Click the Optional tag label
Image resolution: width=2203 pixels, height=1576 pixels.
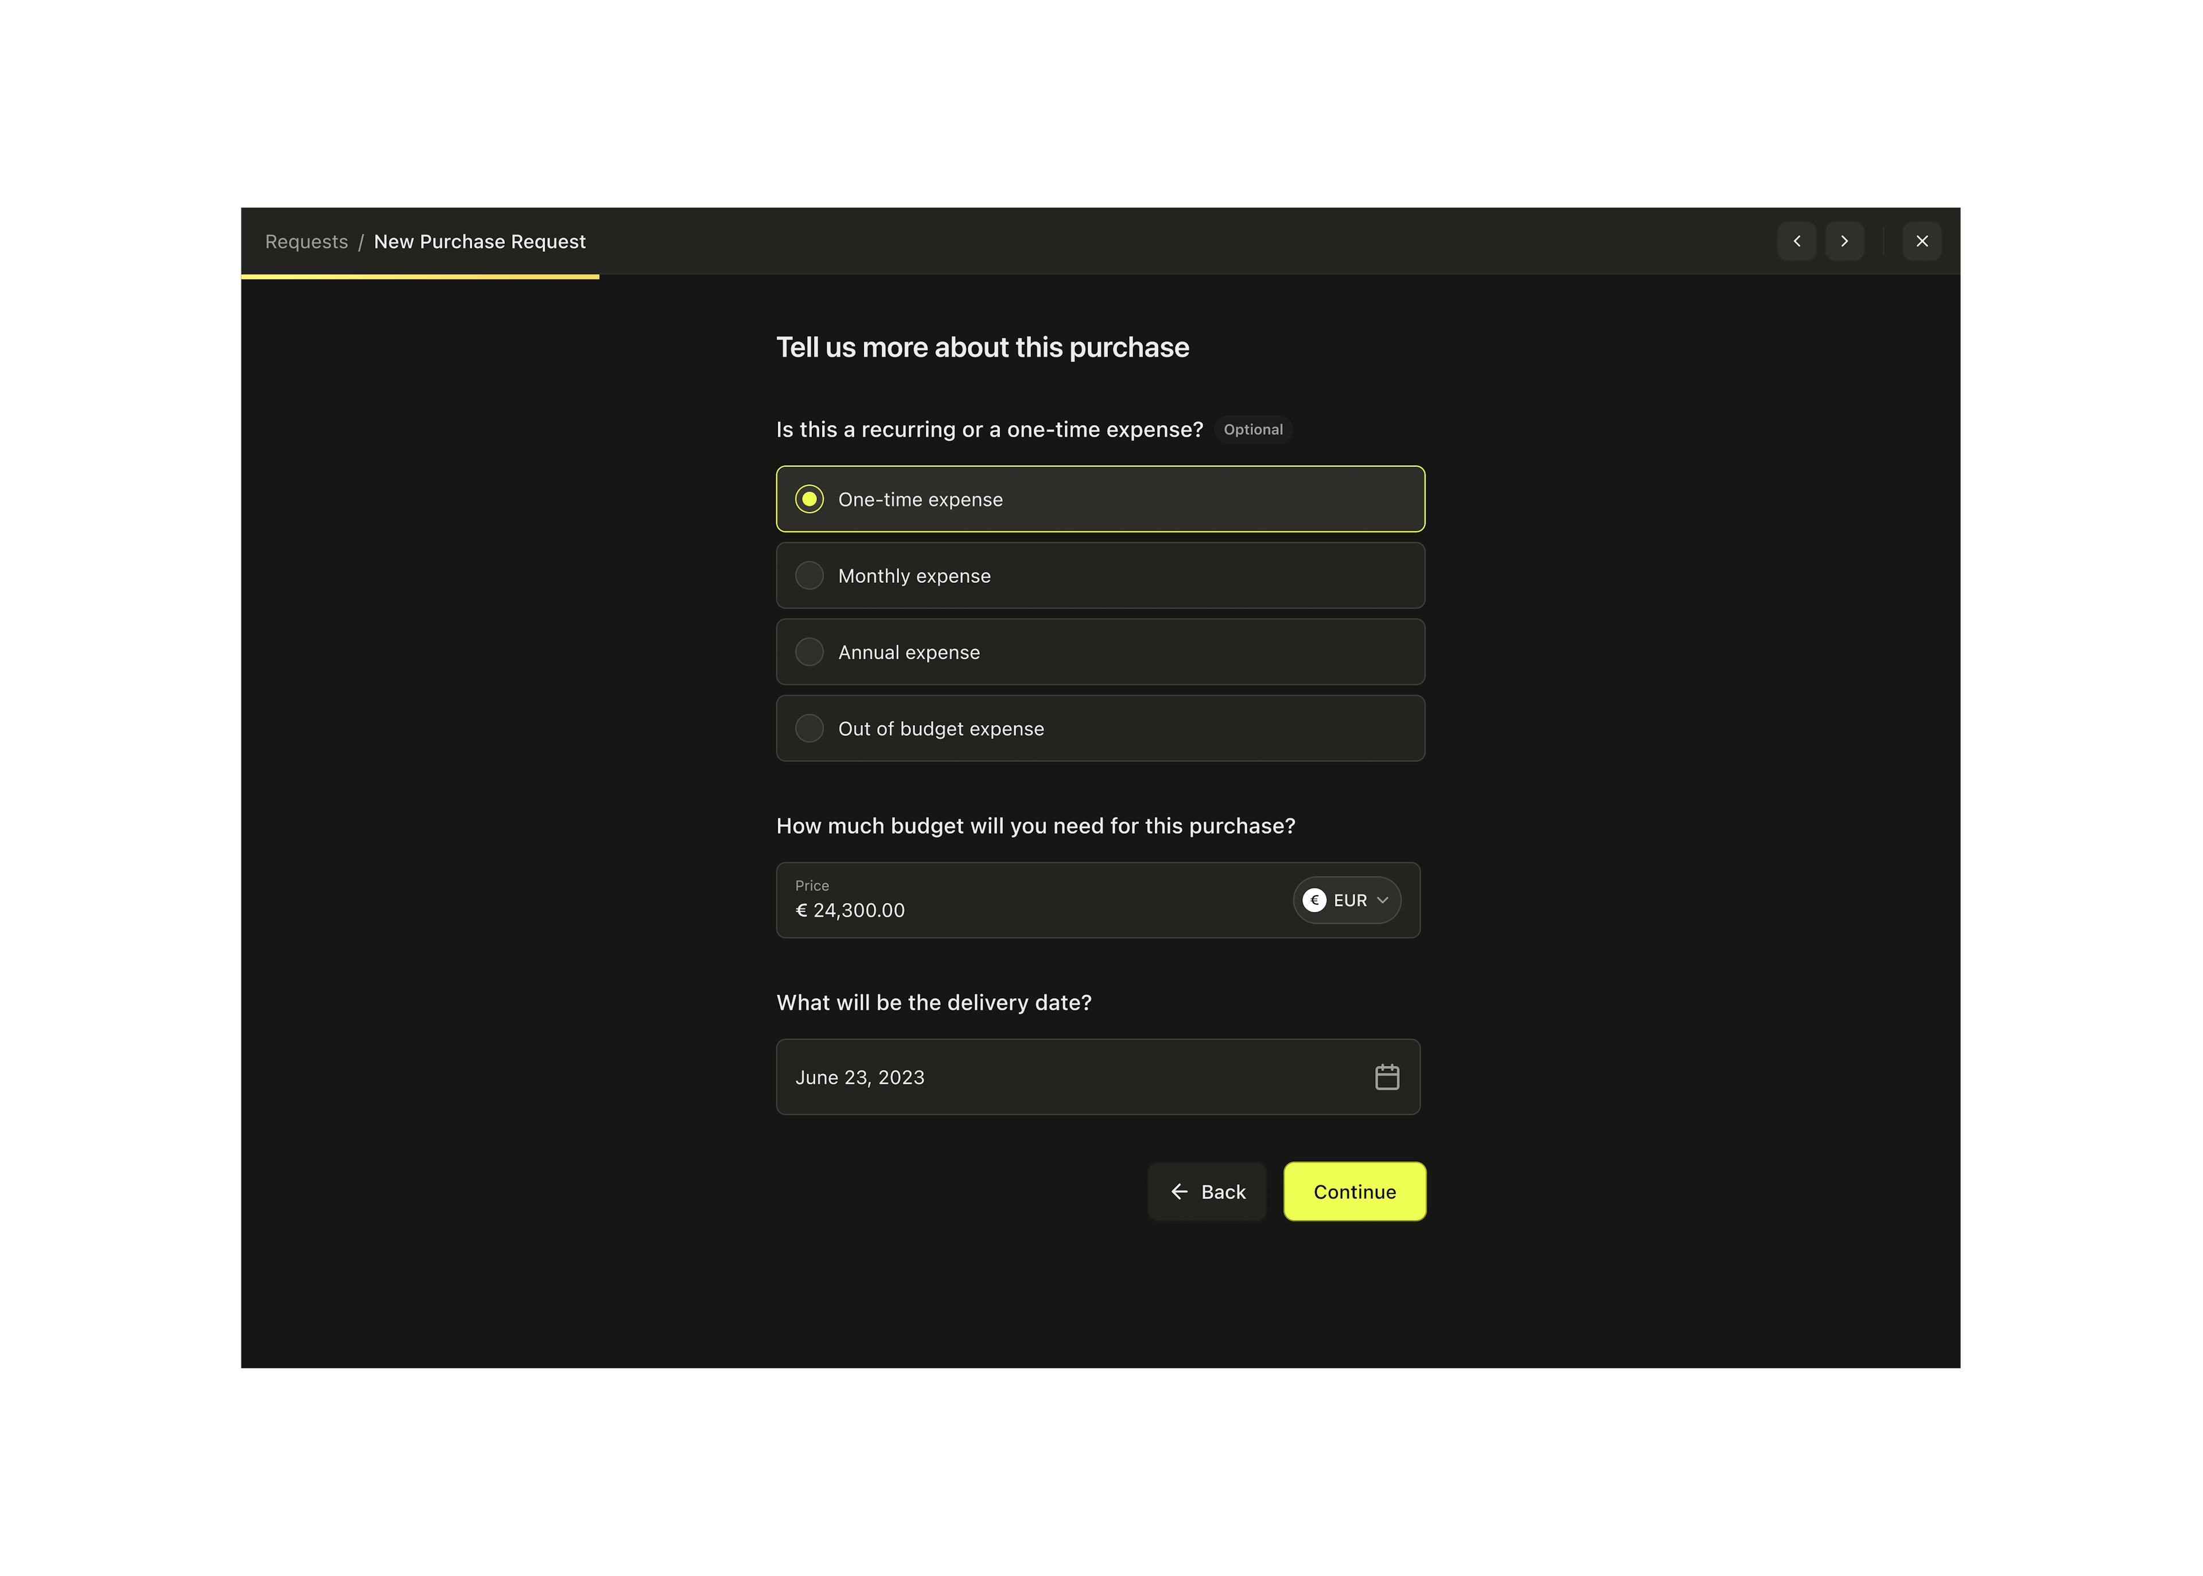[x=1253, y=430]
